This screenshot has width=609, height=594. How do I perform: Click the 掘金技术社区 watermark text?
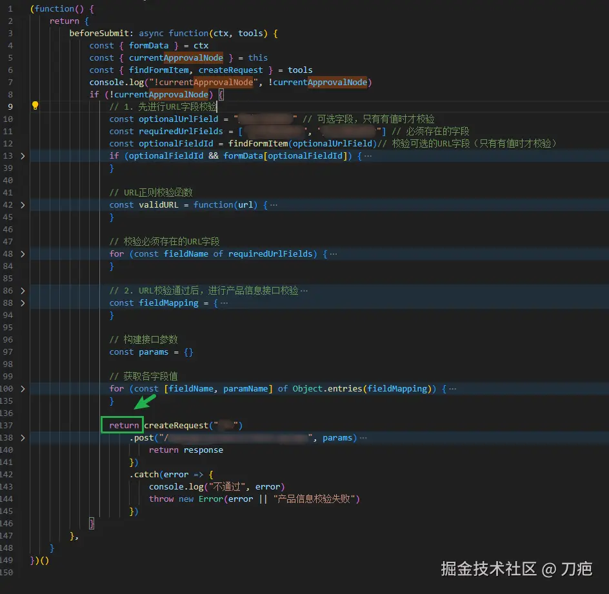[x=488, y=568]
